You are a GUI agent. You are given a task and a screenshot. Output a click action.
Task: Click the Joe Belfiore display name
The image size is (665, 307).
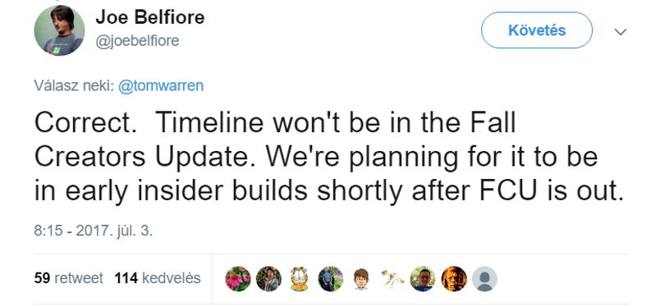tap(150, 17)
